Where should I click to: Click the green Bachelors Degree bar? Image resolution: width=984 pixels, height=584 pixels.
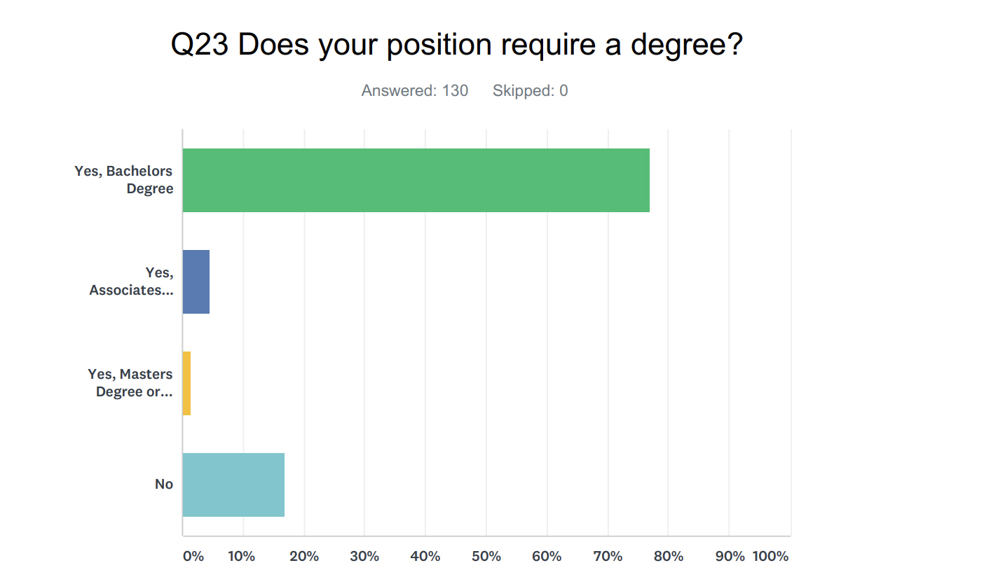[416, 180]
